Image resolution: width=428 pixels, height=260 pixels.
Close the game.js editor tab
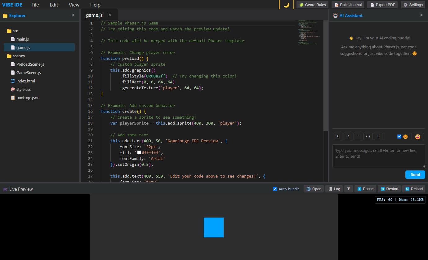coord(110,15)
